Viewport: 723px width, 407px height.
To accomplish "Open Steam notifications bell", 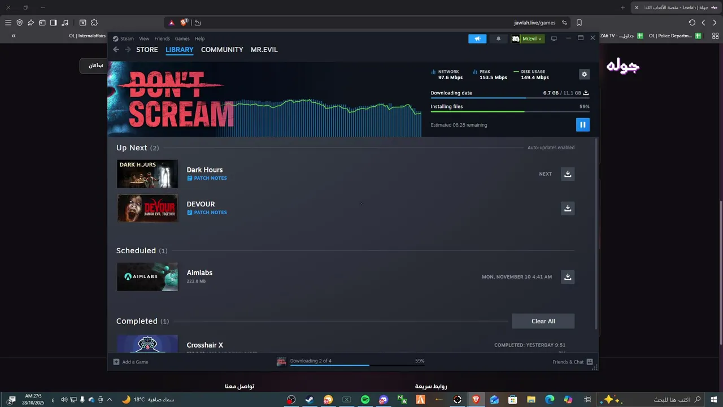I will [x=498, y=38].
